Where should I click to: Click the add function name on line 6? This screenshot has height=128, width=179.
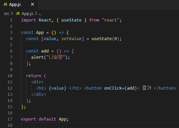pyautogui.click(x=45, y=51)
